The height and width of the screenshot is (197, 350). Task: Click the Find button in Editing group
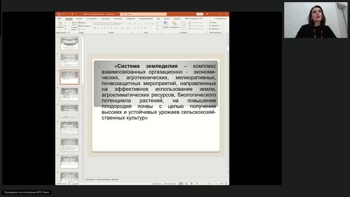coord(213,22)
